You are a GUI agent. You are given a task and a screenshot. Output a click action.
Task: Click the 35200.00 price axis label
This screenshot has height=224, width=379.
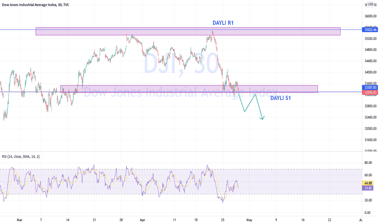[x=370, y=39]
